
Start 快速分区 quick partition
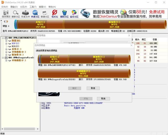pos(35,14)
